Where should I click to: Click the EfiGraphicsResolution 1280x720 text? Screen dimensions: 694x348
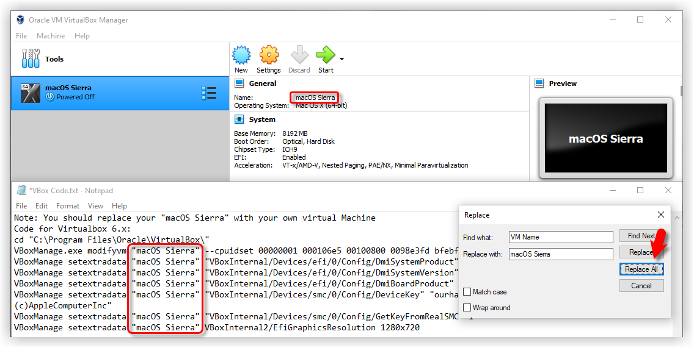pyautogui.click(x=312, y=328)
